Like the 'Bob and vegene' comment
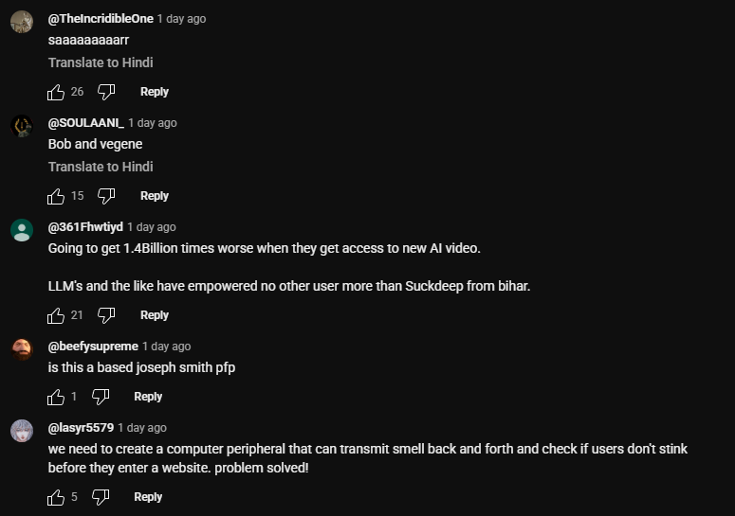The image size is (735, 516). tap(56, 197)
